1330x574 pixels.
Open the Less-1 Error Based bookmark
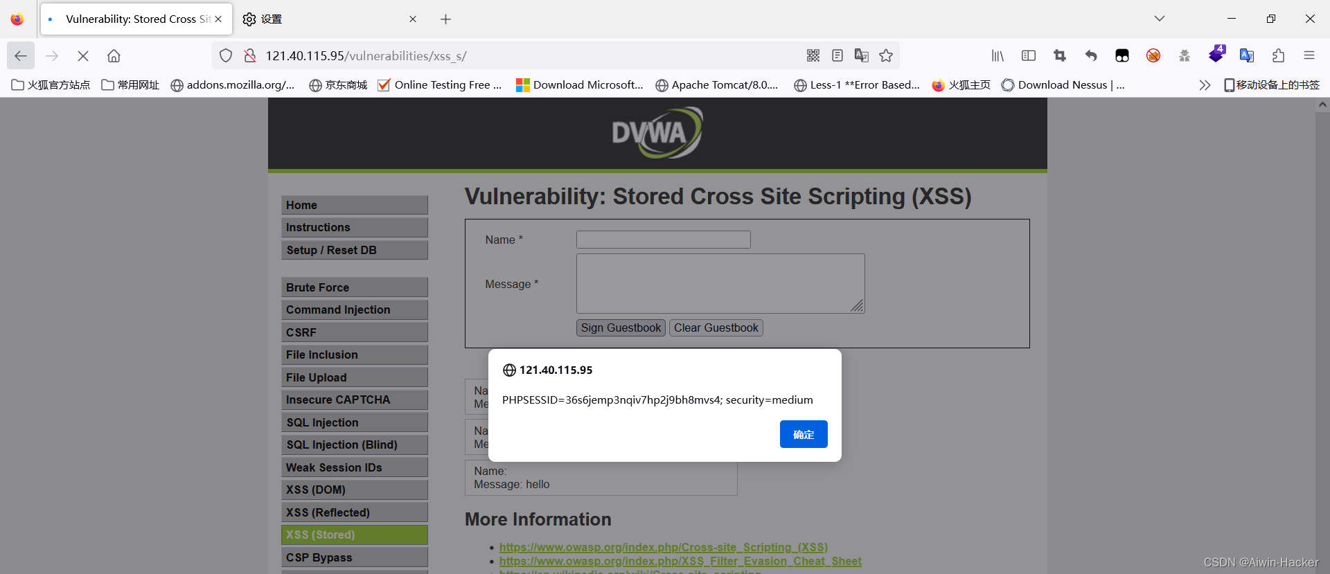(x=857, y=85)
